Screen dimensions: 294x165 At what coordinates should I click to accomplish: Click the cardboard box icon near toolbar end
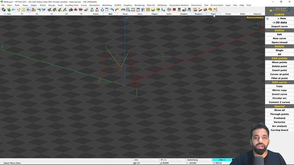(x=195, y=10)
